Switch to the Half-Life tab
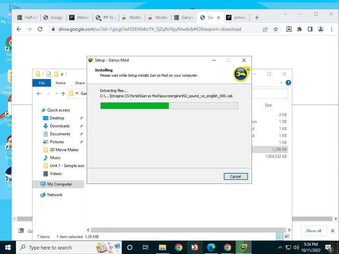 [27, 18]
